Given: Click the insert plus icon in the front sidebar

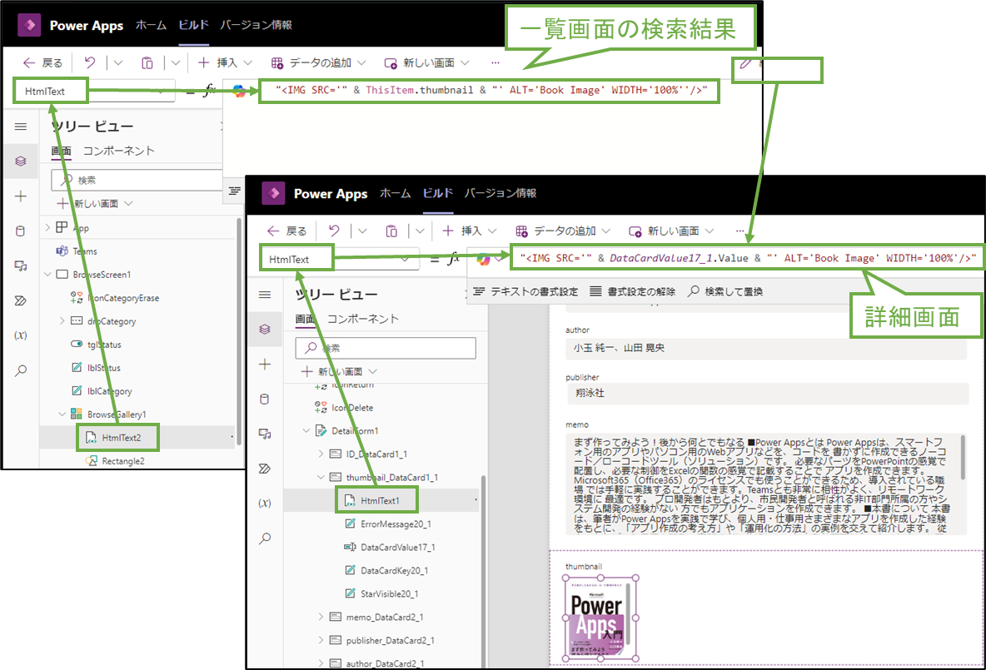Looking at the screenshot, I should pos(265,365).
